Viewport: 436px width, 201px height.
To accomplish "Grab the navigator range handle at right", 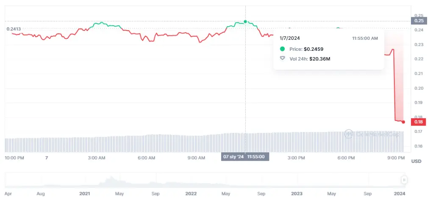I will (404, 180).
